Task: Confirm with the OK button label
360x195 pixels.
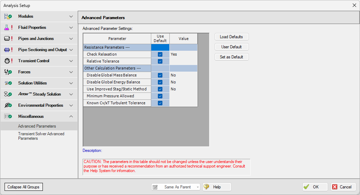Action: (316, 187)
